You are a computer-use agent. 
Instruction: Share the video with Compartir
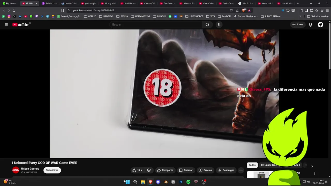point(165,170)
